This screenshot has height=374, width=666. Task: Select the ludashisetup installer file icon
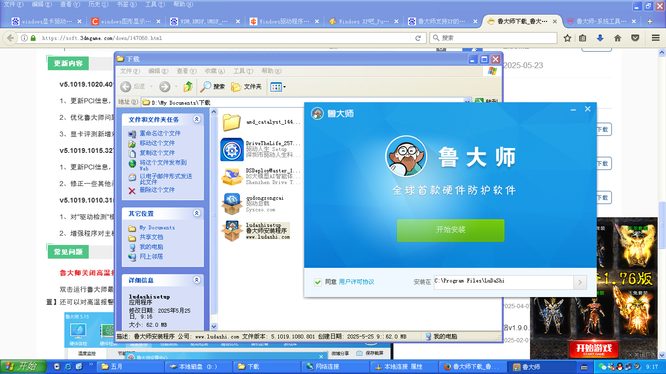pyautogui.click(x=232, y=231)
